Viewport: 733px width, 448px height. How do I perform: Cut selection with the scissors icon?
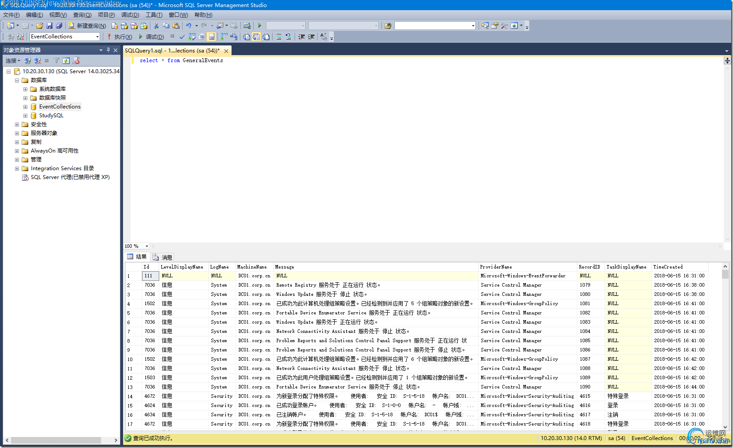(x=156, y=26)
